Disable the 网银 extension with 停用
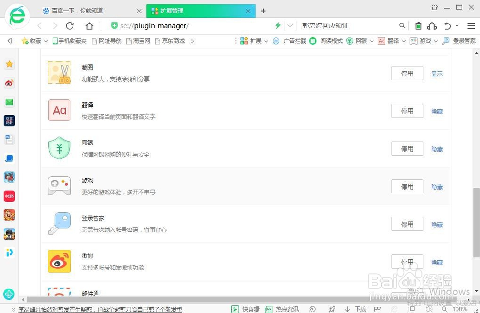This screenshot has height=313, width=480. 407,148
